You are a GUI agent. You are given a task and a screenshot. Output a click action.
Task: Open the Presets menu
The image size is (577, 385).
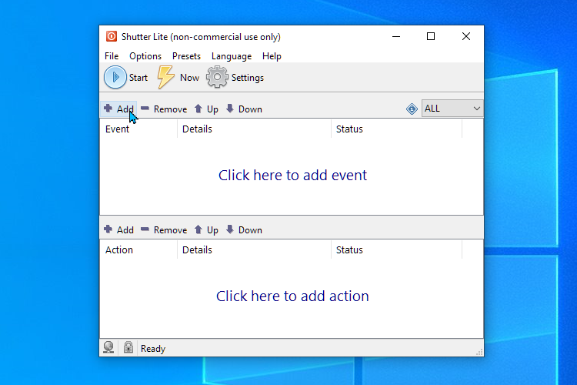pyautogui.click(x=186, y=56)
